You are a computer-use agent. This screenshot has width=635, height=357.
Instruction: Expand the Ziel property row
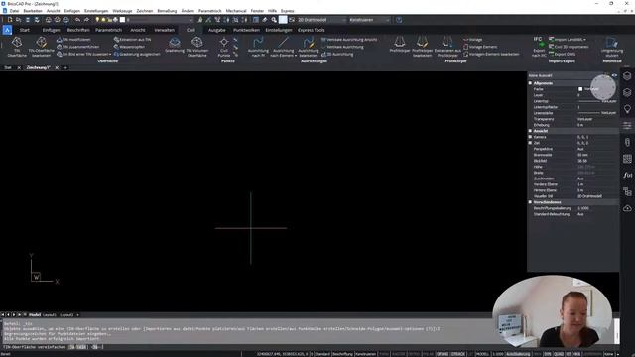(530, 143)
